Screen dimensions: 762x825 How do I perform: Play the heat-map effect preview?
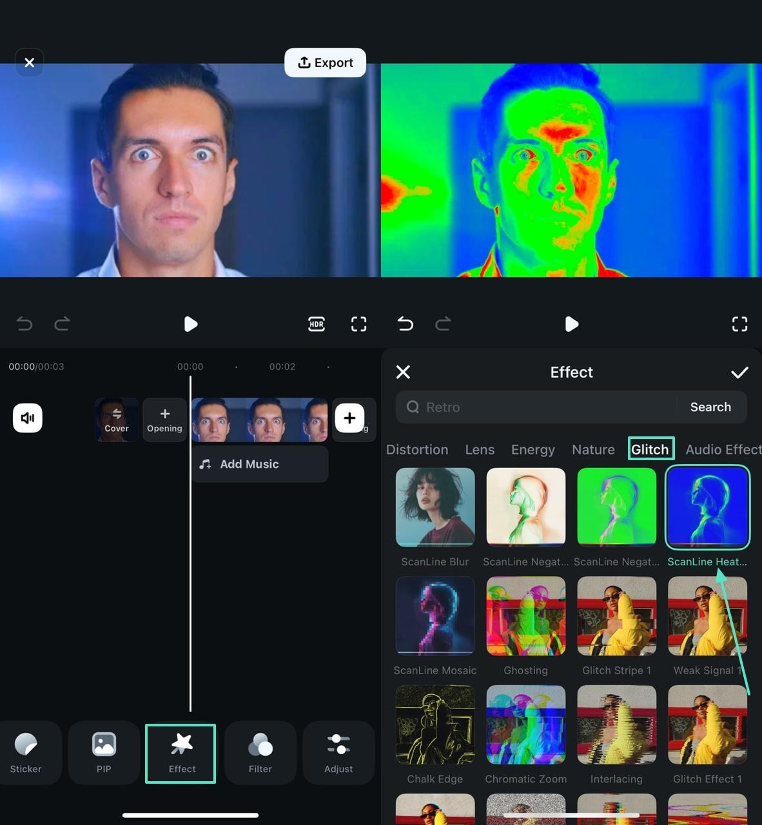[x=571, y=324]
